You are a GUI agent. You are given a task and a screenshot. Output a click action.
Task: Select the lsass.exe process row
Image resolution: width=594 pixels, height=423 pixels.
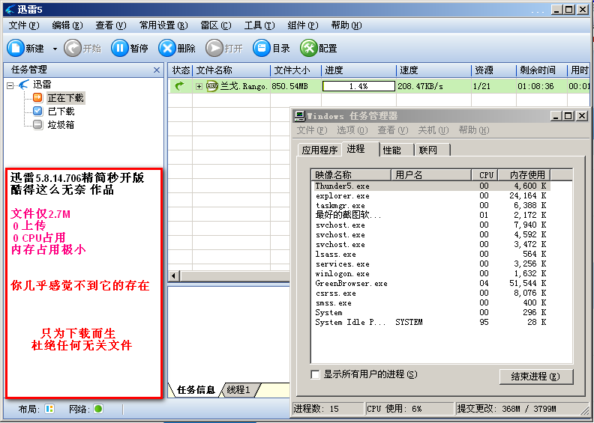point(430,254)
